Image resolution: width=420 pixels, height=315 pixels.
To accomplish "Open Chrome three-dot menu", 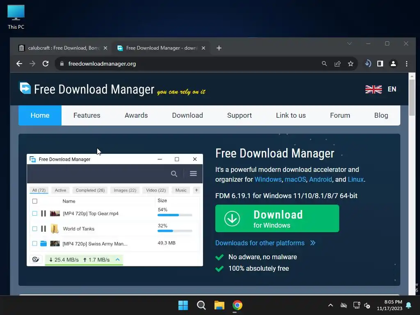I will point(406,64).
